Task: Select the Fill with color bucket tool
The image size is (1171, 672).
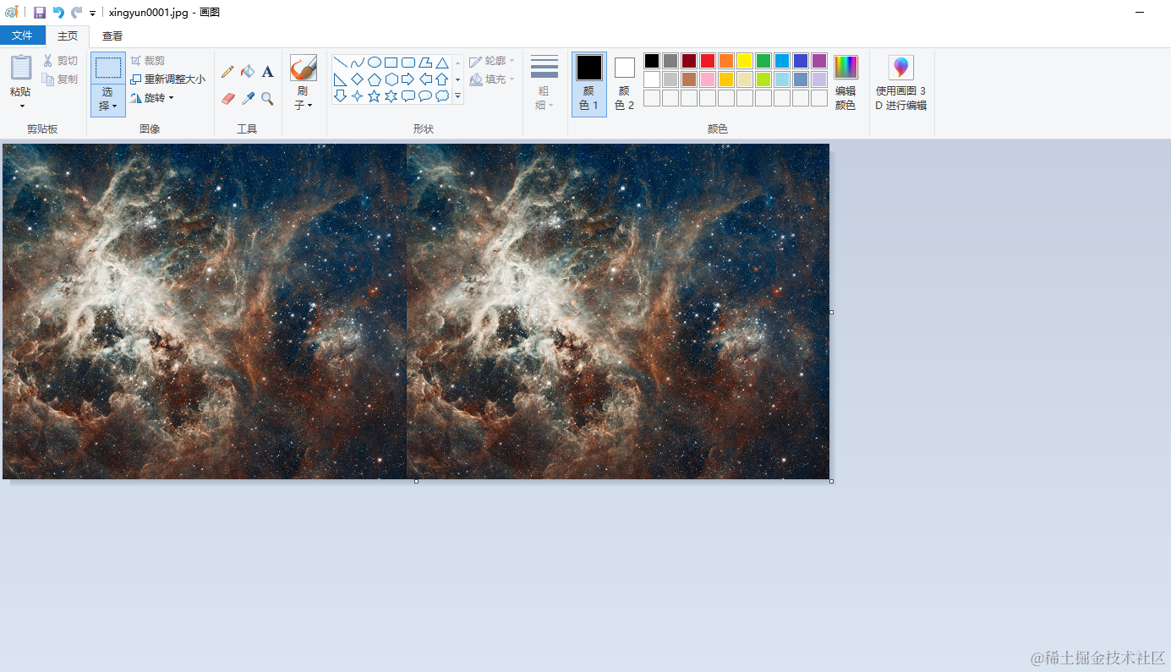Action: click(248, 73)
